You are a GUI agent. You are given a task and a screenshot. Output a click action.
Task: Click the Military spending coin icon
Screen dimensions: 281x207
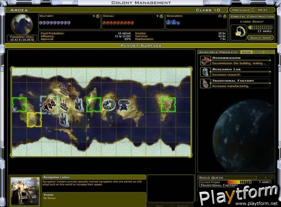click(98, 16)
